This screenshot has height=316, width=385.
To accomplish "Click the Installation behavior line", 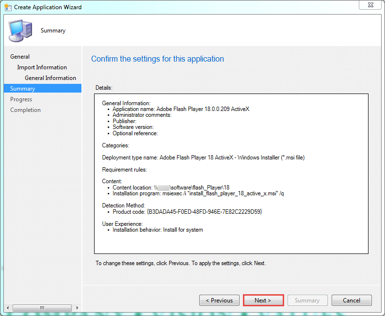I will 158,230.
